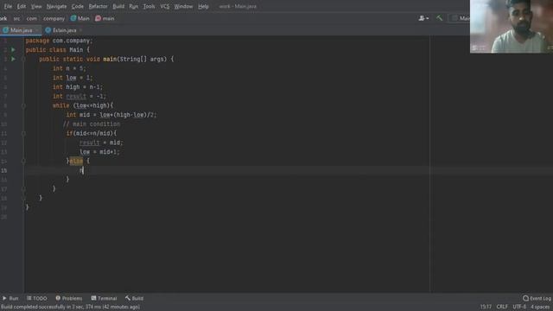Click the main condition comment
Viewport: 553px width, 311px height.
(x=92, y=124)
